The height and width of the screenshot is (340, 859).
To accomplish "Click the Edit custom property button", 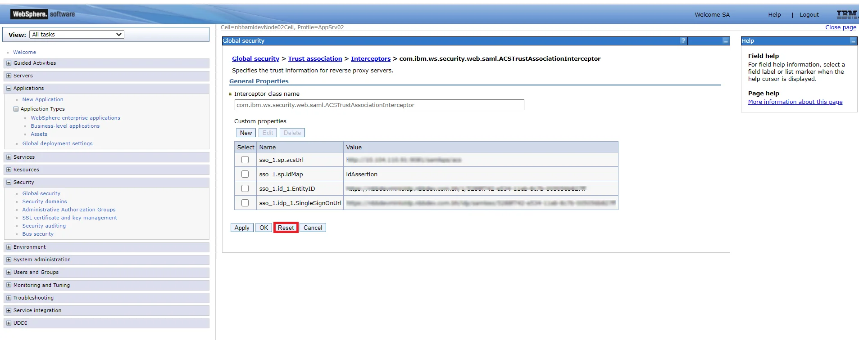I will point(268,133).
